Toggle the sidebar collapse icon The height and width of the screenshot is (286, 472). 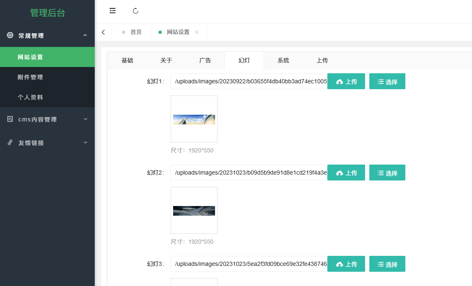pos(112,11)
